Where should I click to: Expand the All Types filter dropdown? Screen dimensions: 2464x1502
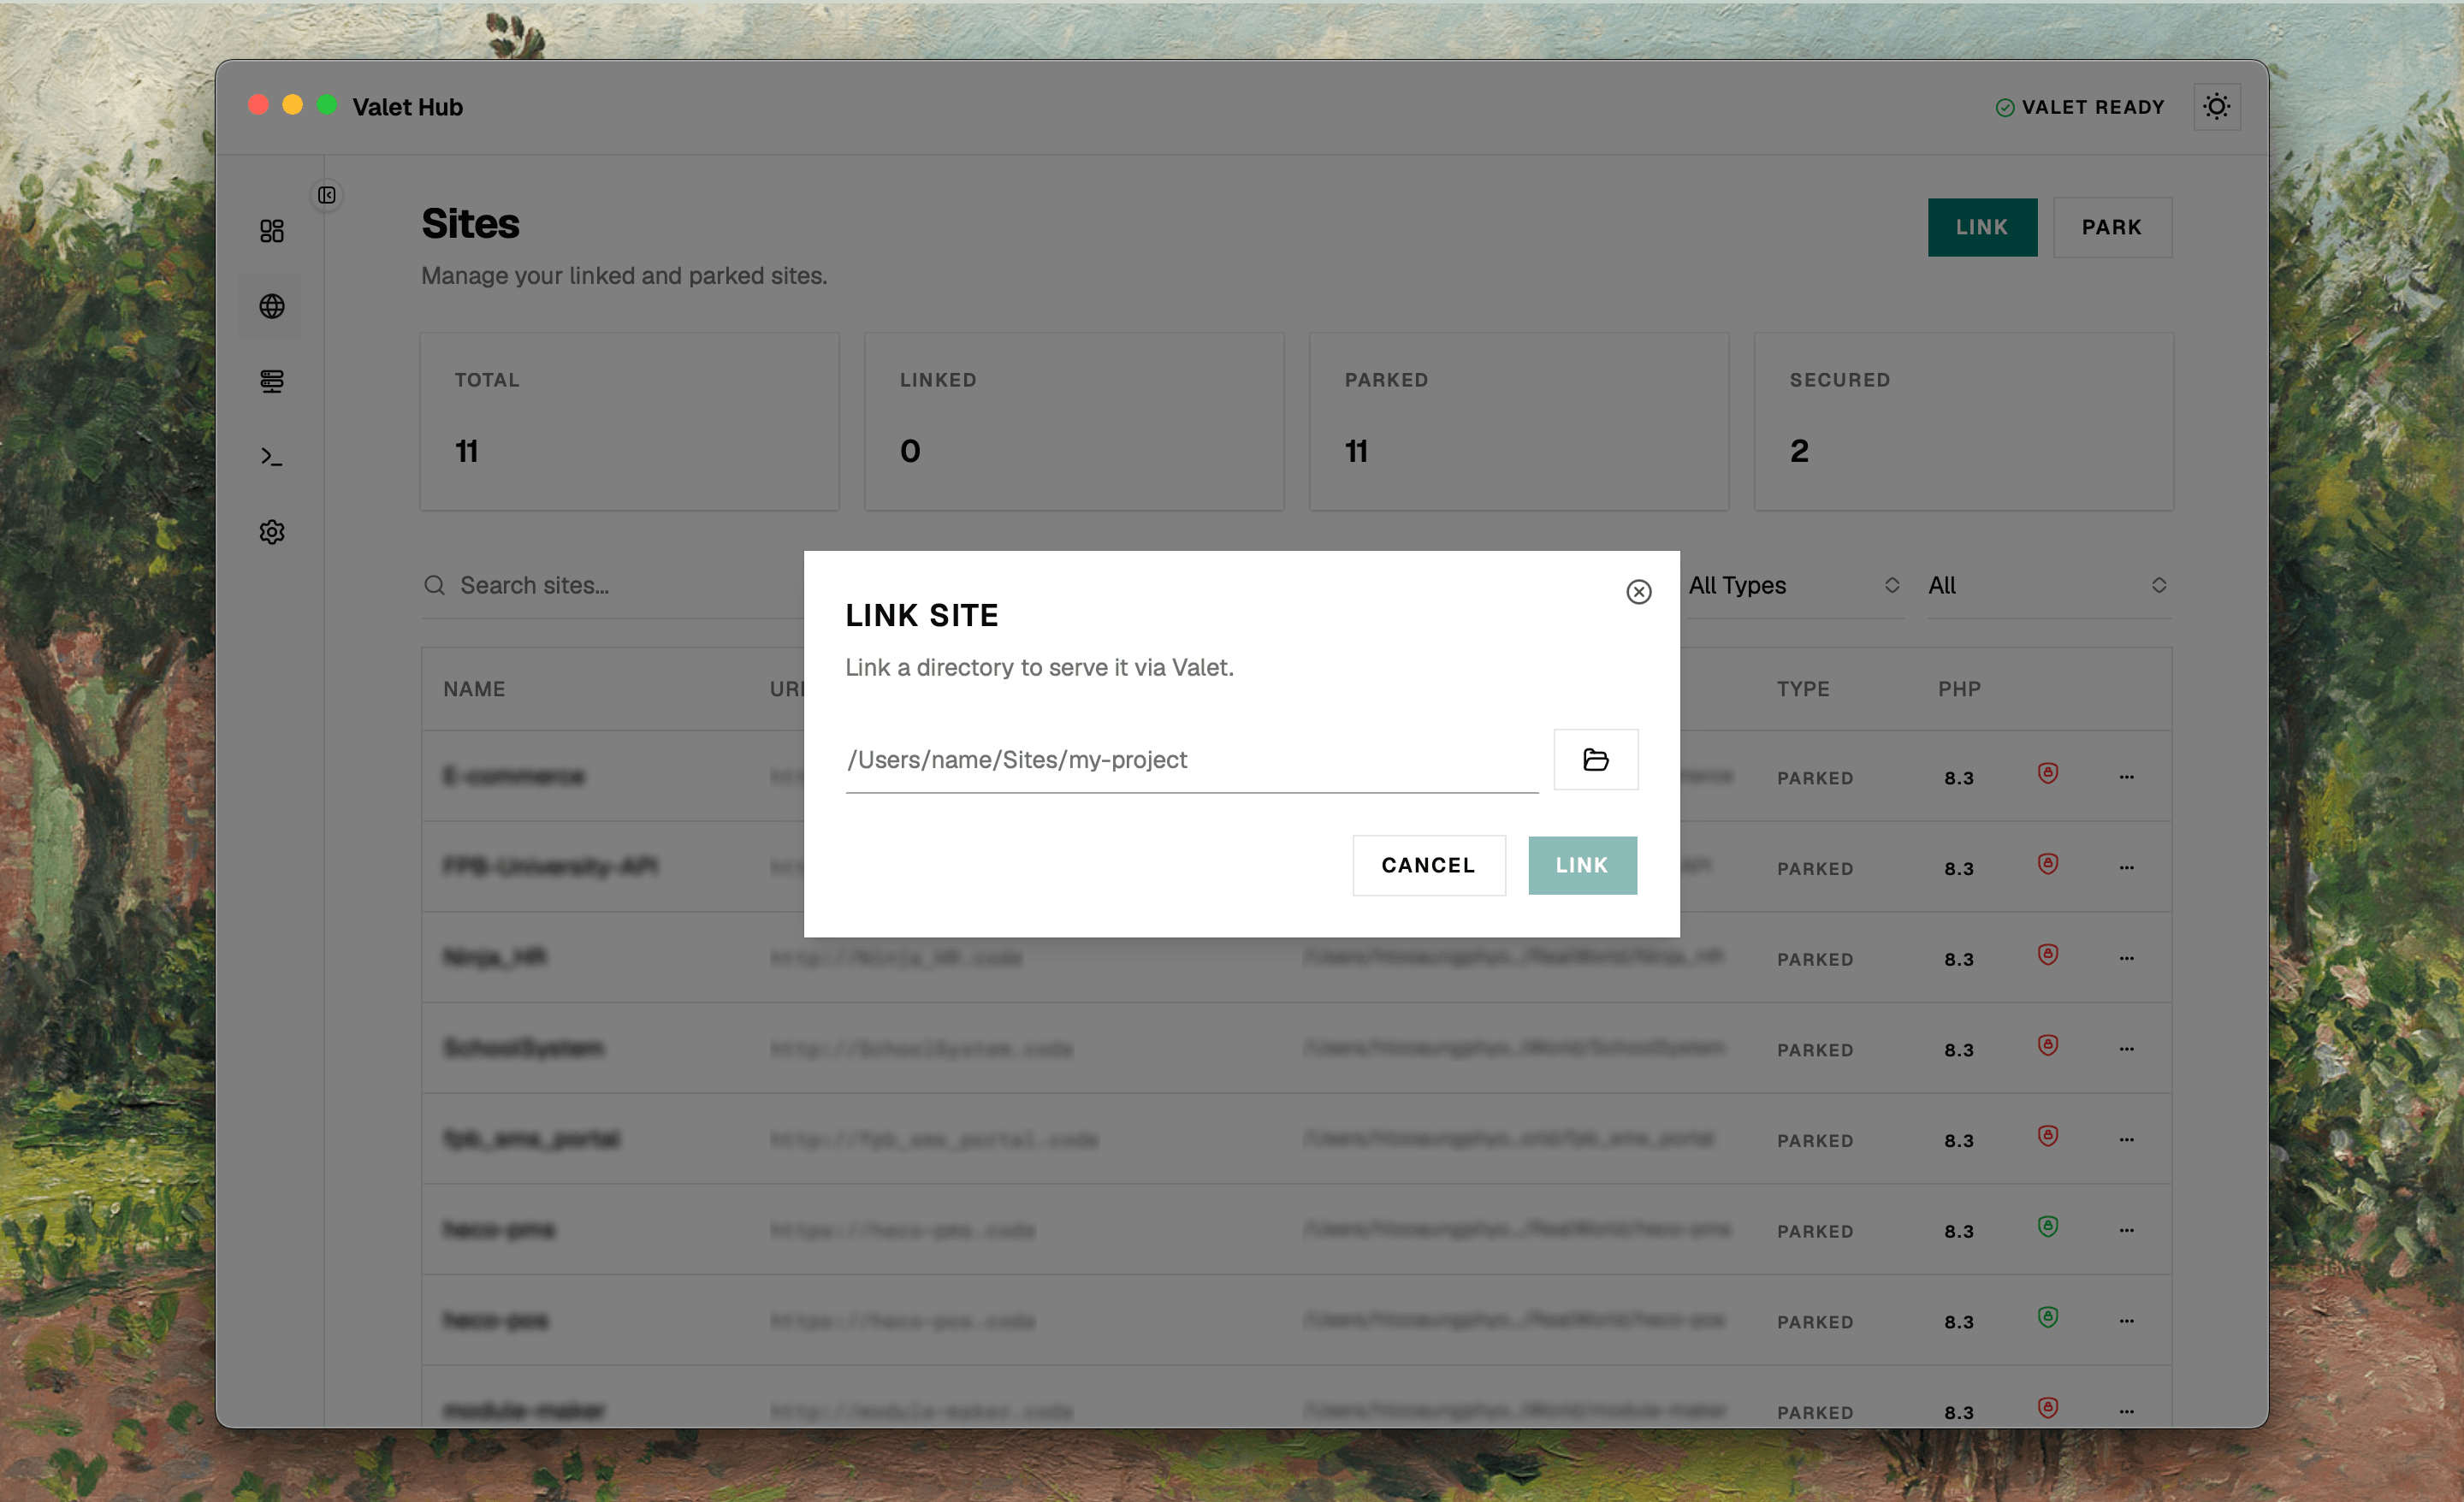(x=1794, y=585)
